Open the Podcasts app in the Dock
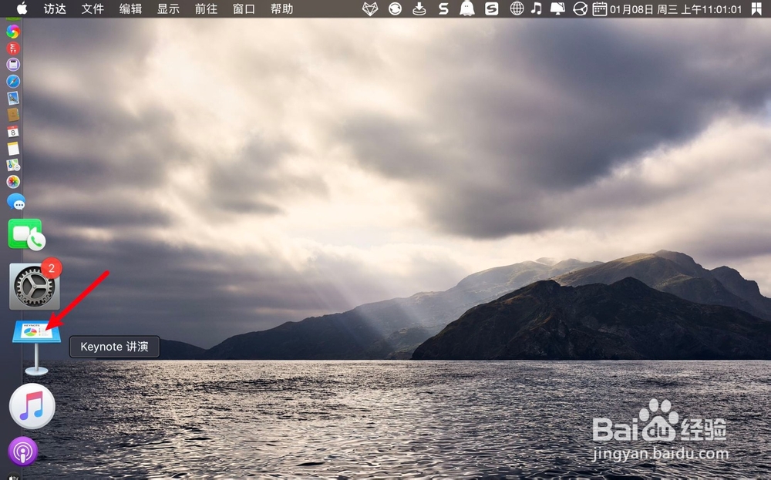This screenshot has width=771, height=480. coord(23,451)
